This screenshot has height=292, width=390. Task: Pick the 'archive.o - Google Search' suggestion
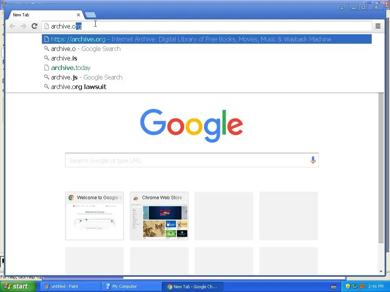207,49
